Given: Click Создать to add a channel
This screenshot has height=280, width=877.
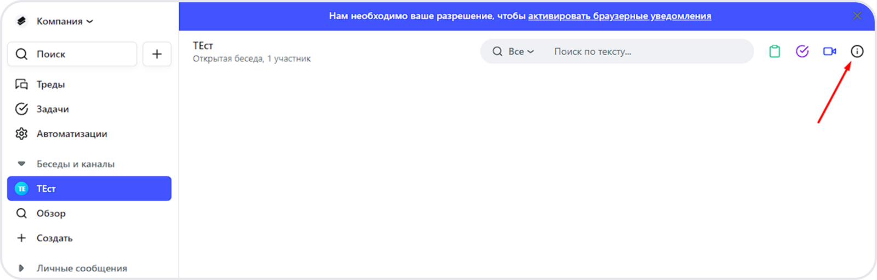Looking at the screenshot, I should (54, 238).
